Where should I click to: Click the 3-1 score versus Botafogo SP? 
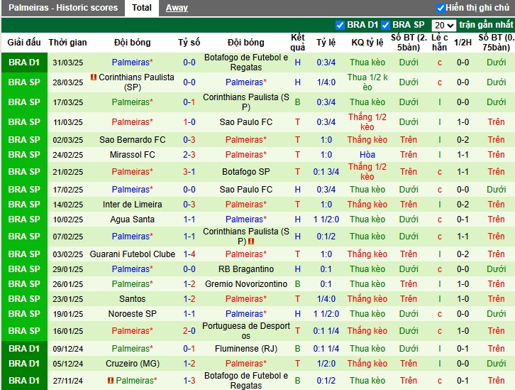(x=189, y=172)
